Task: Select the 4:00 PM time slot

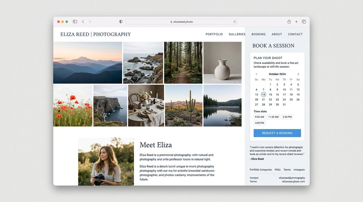Action: coord(260,123)
